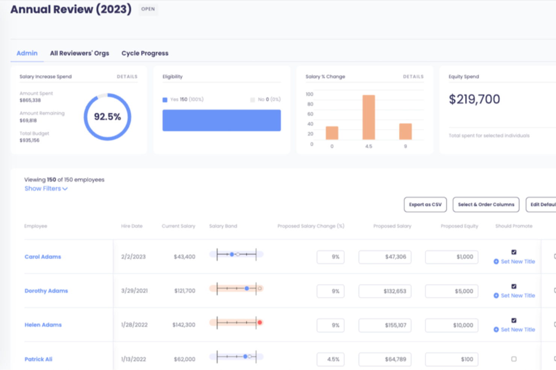Click the Yes legend square in Eligibility card
The image size is (556, 370).
165,99
